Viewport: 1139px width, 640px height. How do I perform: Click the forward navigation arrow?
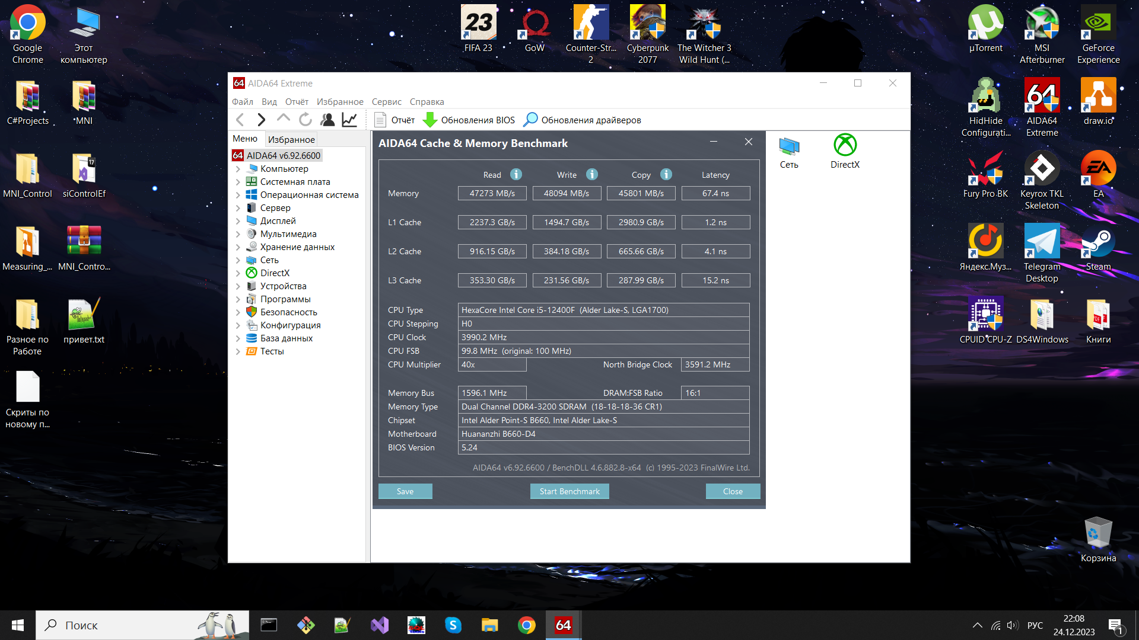pos(261,120)
